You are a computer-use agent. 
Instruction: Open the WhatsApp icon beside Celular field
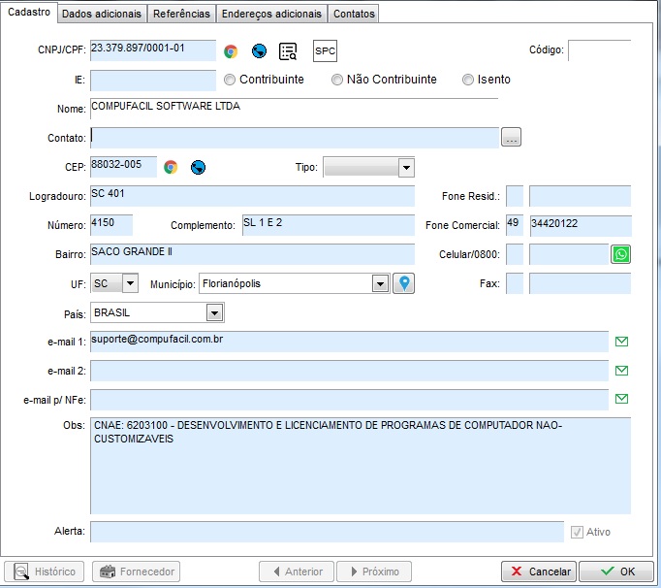620,254
